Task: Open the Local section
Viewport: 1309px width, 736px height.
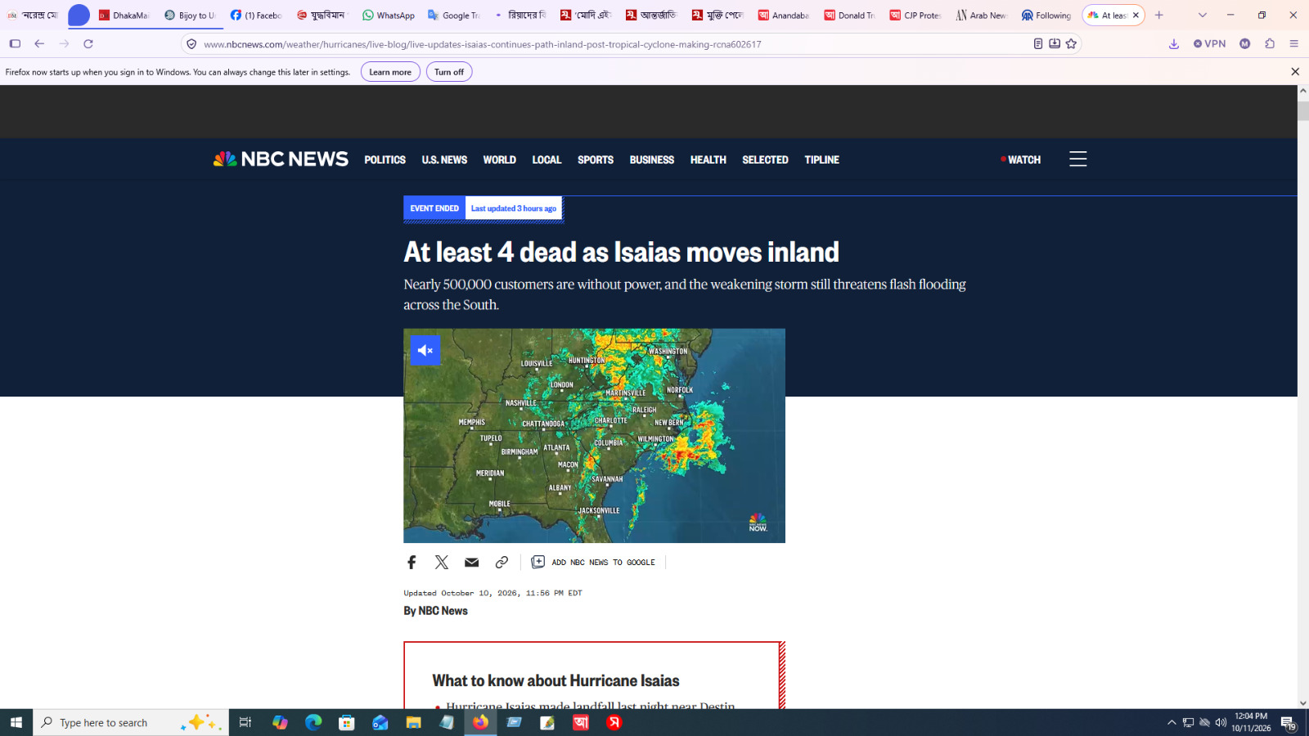Action: pos(547,160)
